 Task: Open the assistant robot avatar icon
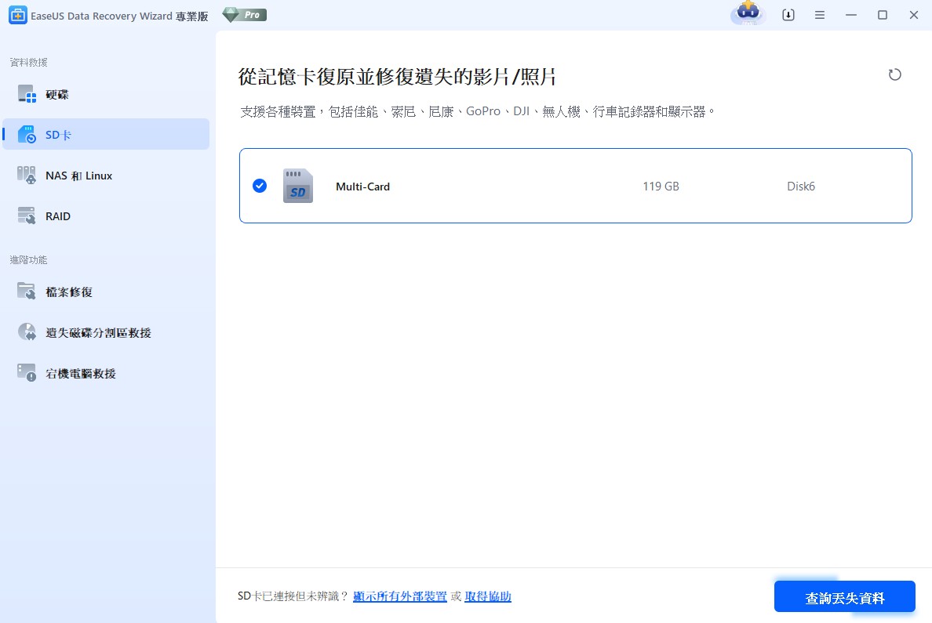[748, 13]
